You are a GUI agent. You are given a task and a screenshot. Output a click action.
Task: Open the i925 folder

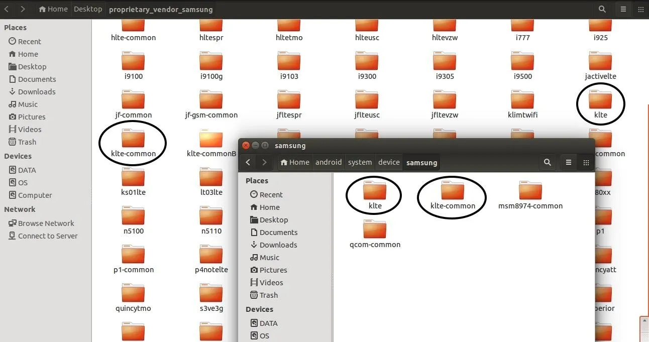point(600,30)
